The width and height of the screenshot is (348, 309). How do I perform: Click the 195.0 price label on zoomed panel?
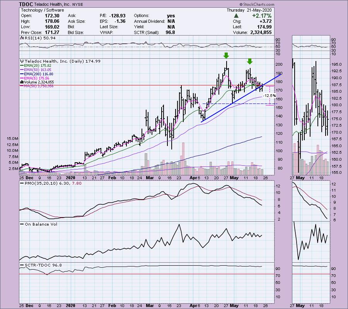337,64
